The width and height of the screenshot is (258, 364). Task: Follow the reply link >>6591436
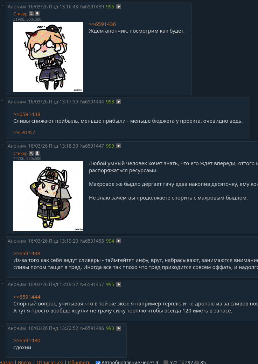point(102,24)
